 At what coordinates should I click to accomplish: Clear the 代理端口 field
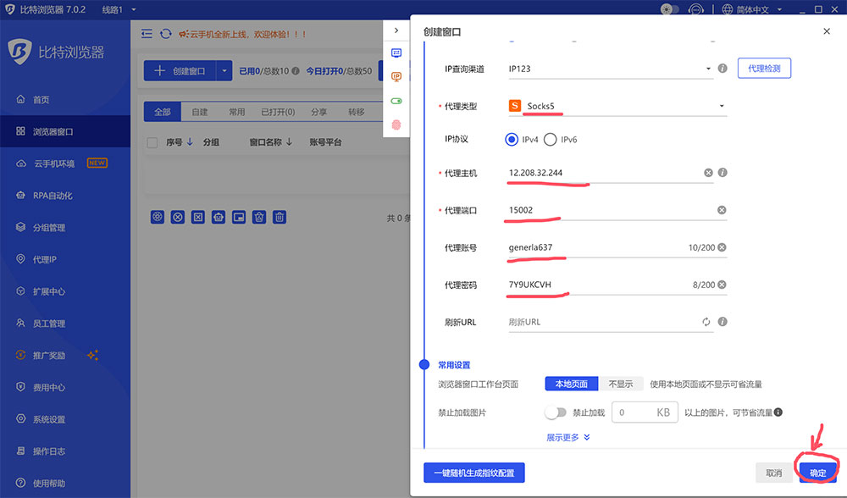[722, 210]
